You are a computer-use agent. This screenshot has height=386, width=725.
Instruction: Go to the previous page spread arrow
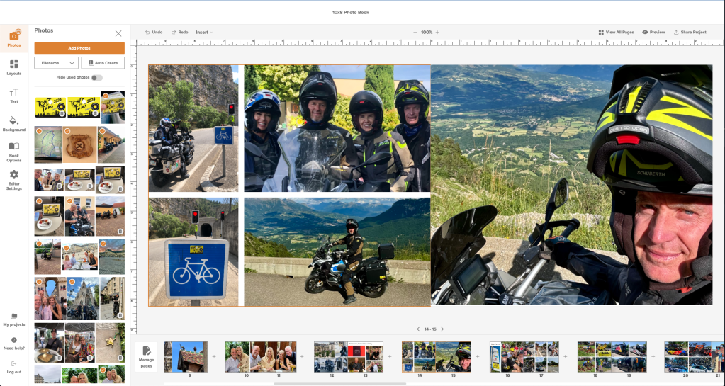click(418, 329)
